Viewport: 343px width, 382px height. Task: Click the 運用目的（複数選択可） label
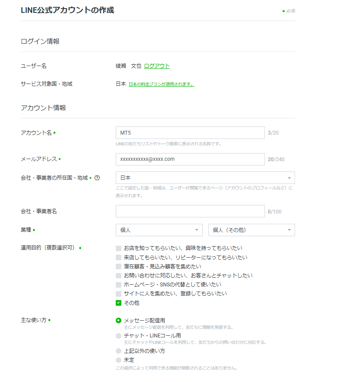pos(48,248)
